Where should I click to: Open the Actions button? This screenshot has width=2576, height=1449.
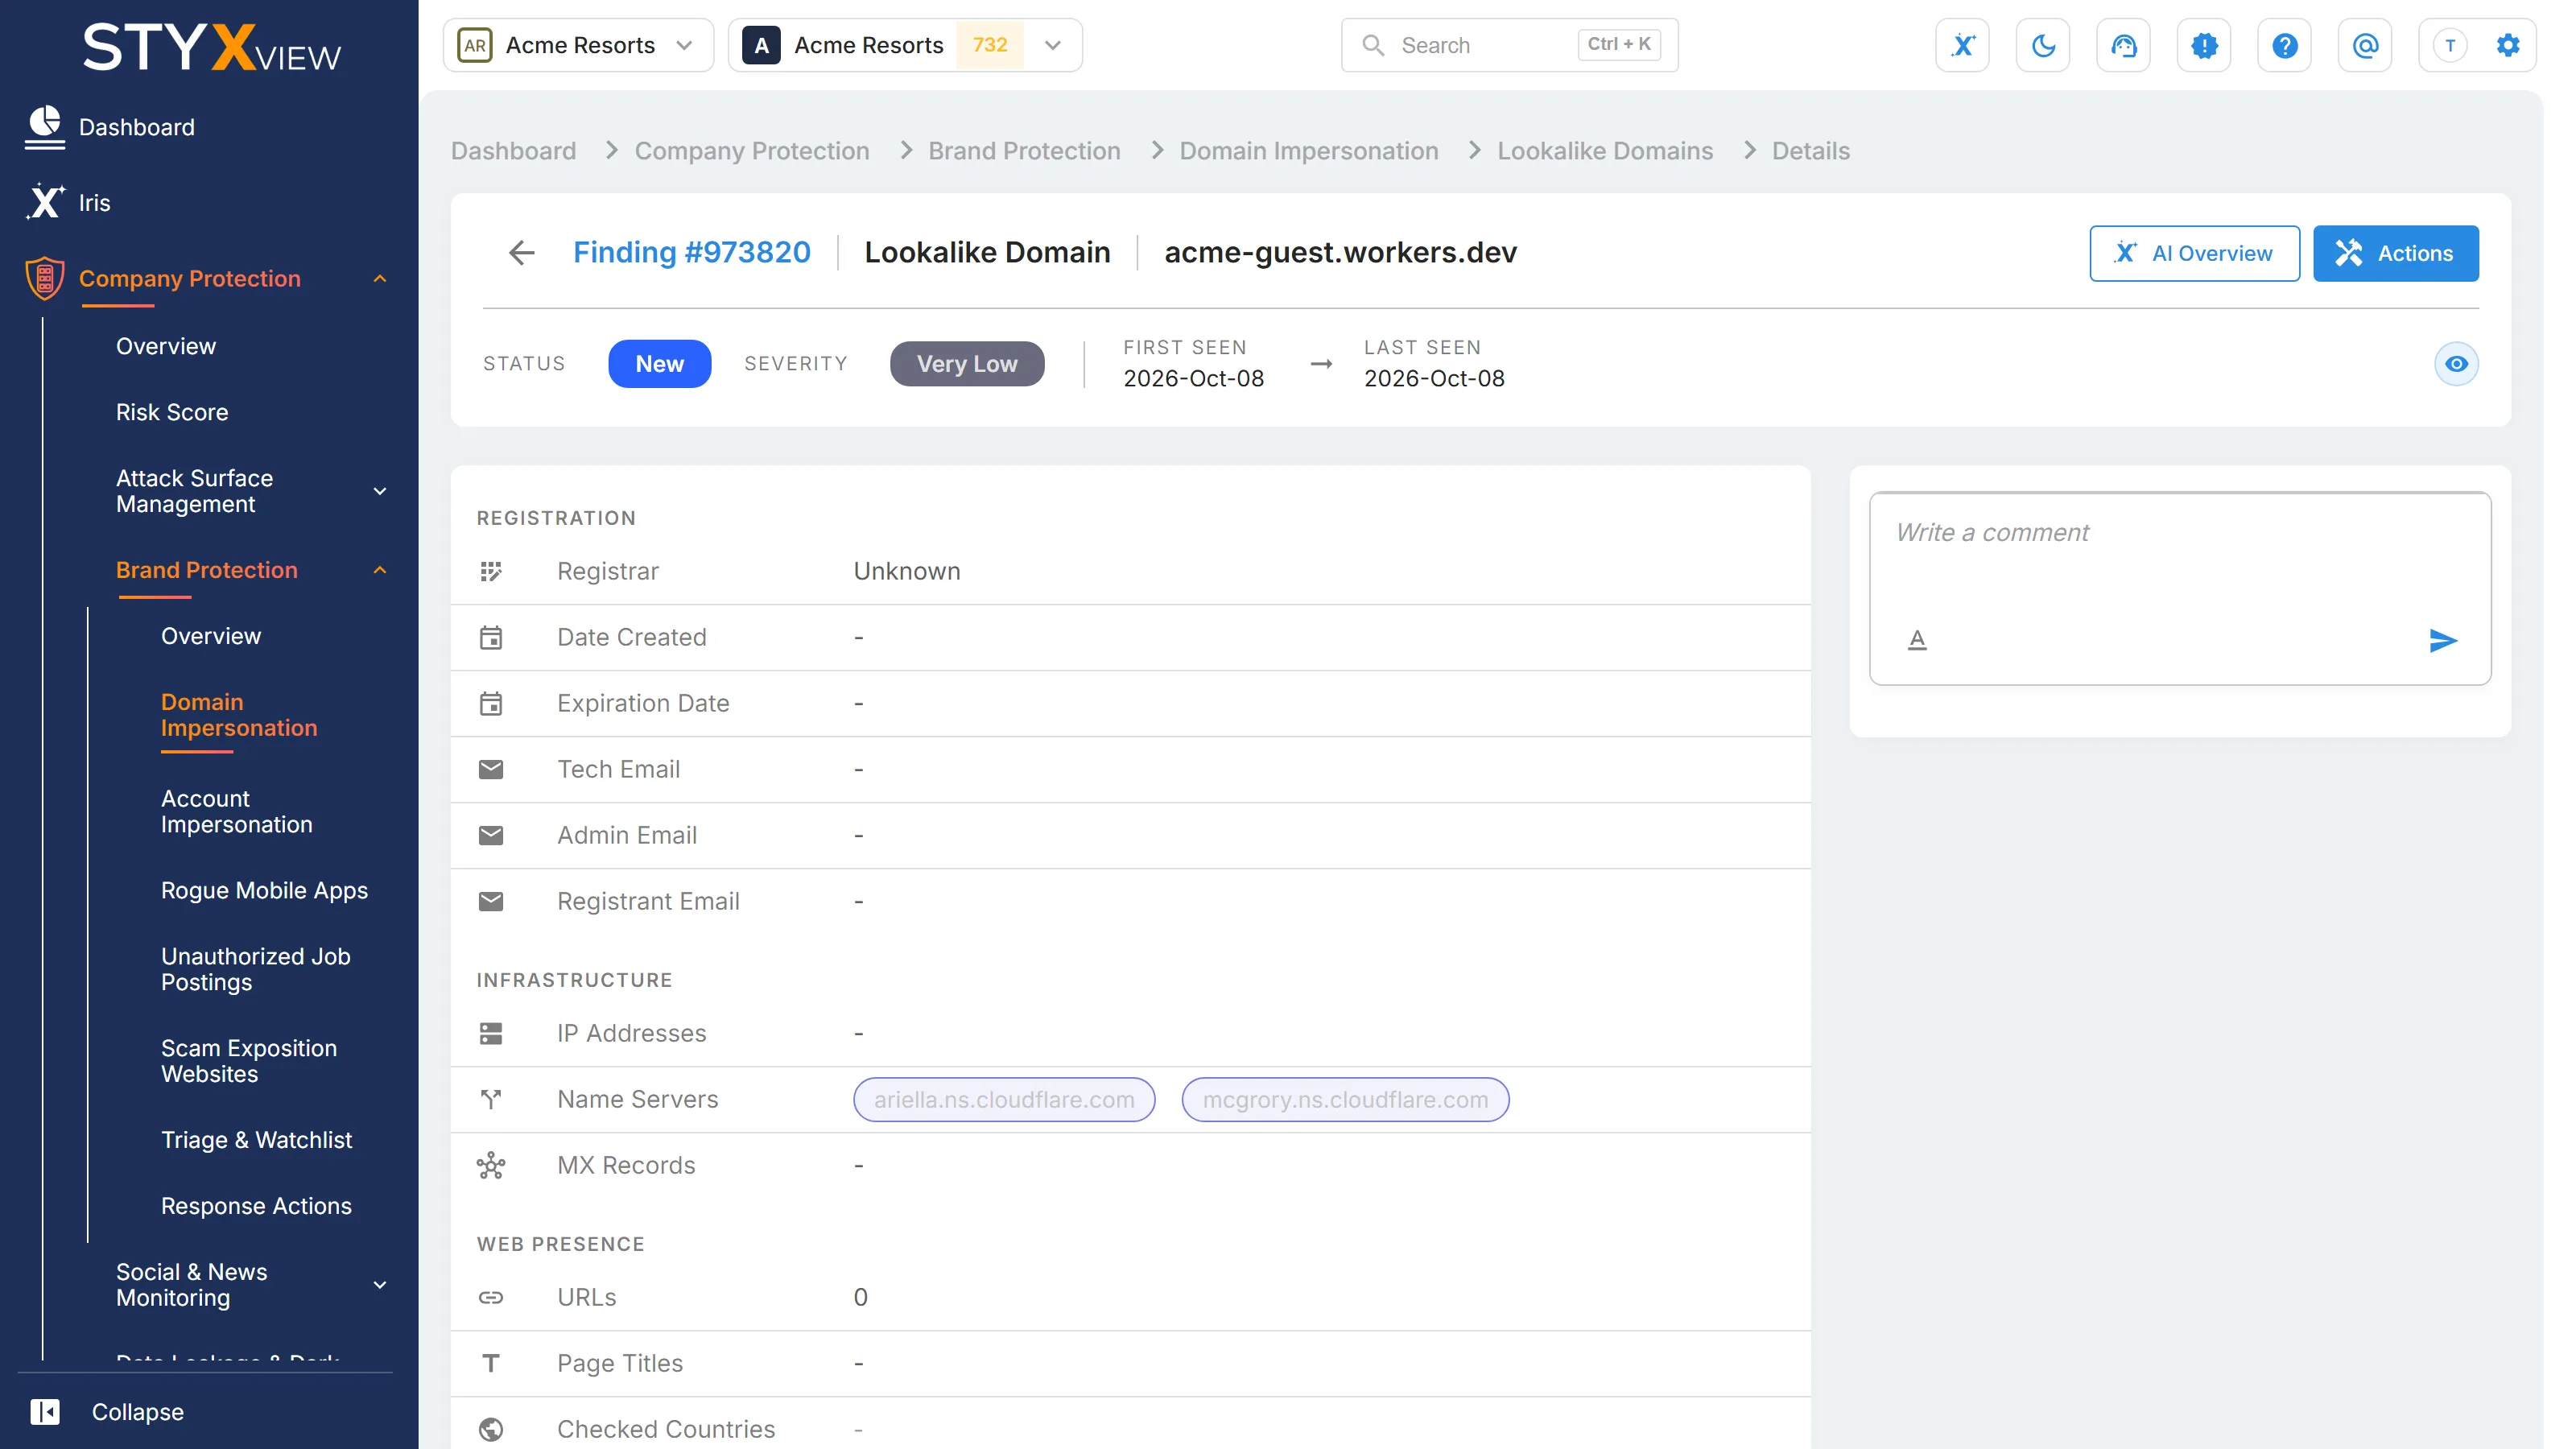2395,253
